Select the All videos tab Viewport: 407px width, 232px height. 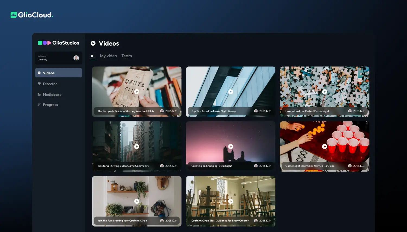(x=93, y=56)
